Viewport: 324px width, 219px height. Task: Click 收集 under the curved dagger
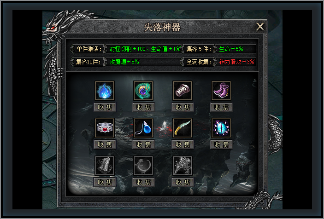pos(183,144)
